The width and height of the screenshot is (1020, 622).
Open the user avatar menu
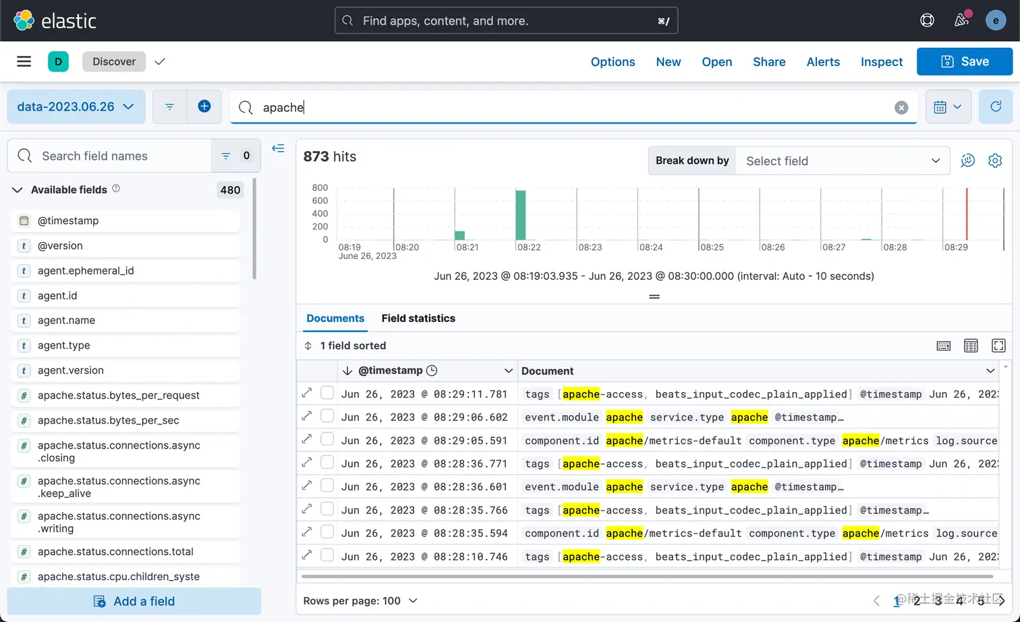tap(996, 20)
